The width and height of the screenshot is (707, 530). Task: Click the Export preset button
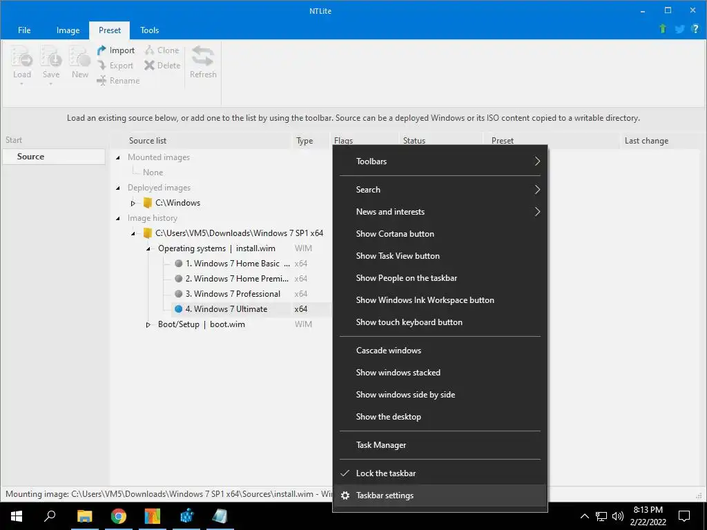coord(115,66)
